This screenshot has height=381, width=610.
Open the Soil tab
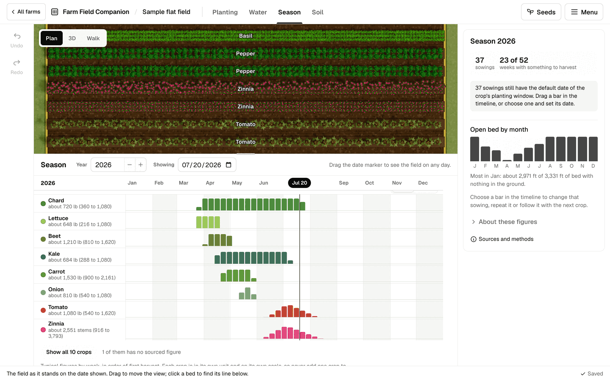[318, 12]
